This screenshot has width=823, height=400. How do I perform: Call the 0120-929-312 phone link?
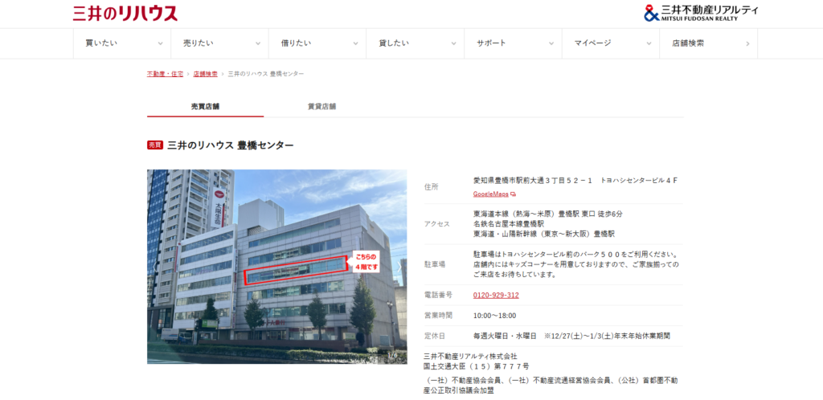coord(495,295)
